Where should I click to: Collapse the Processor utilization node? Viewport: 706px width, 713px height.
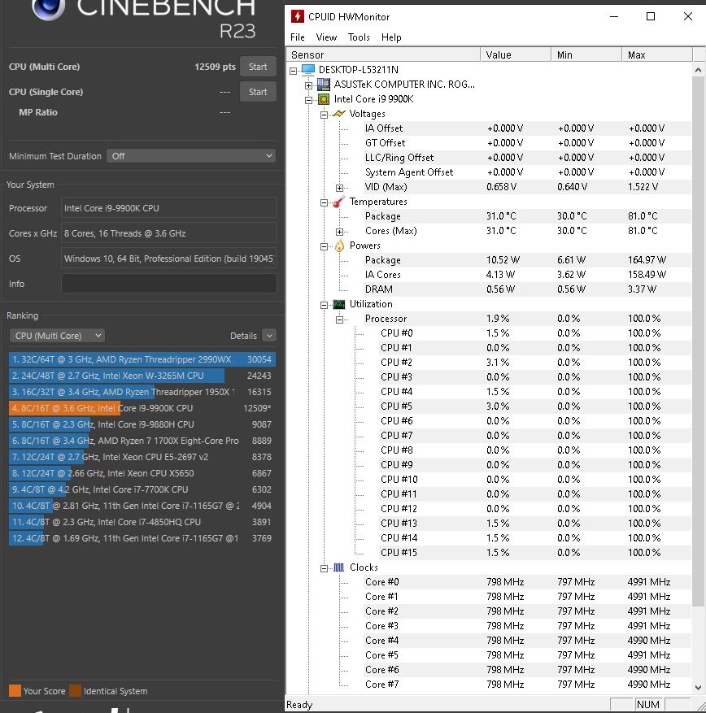point(340,320)
